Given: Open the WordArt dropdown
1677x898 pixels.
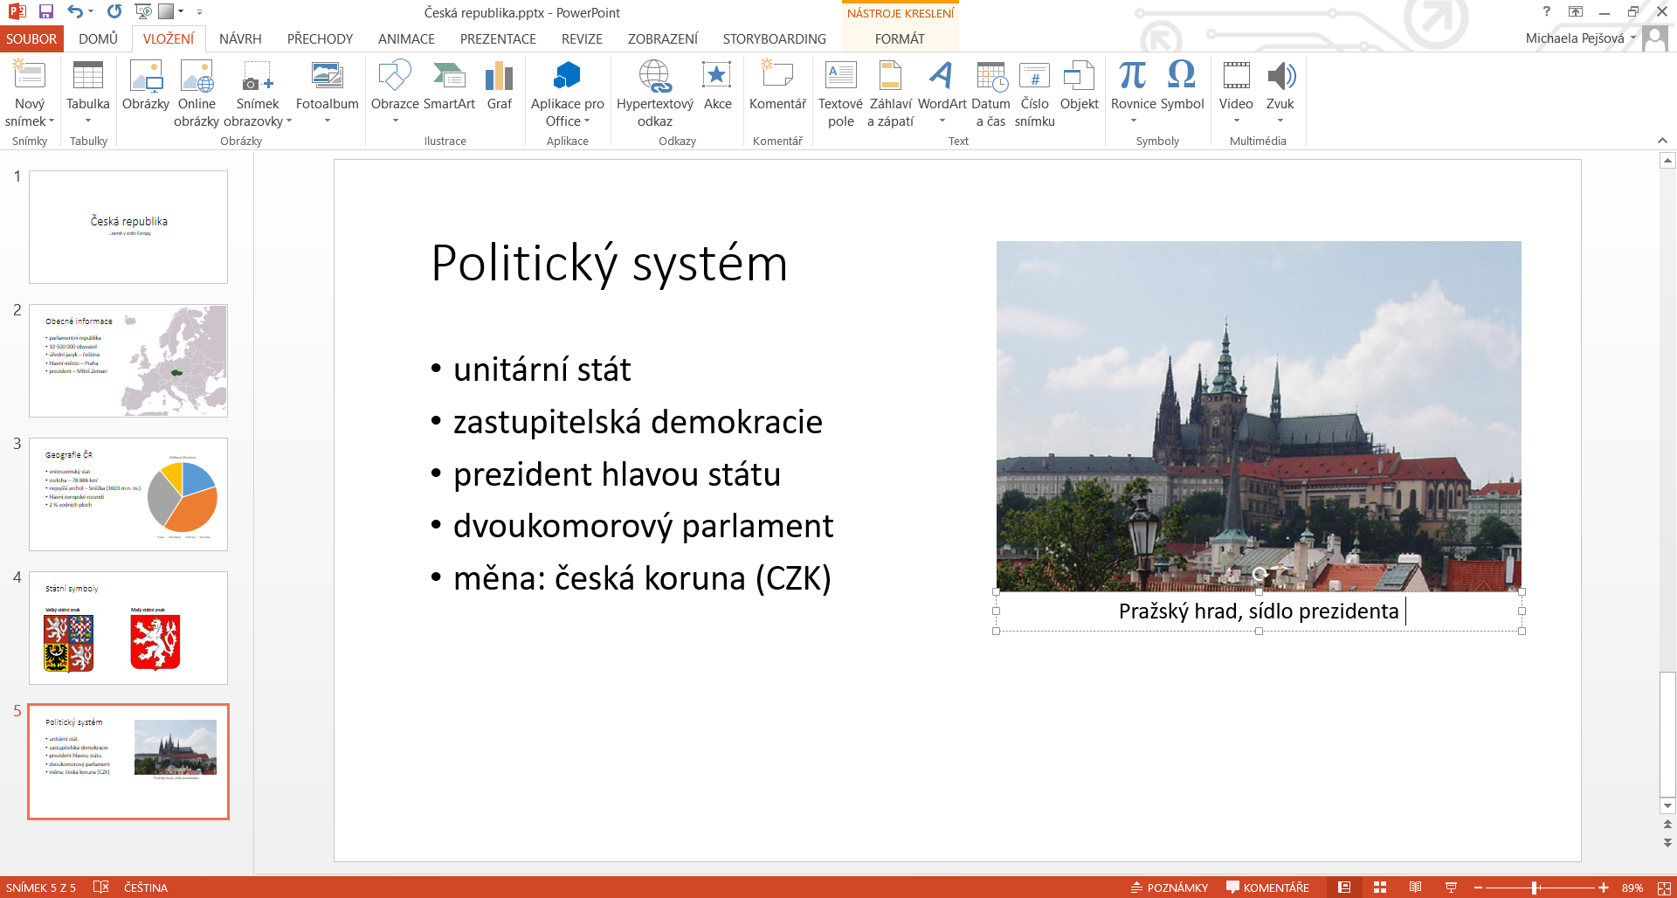Looking at the screenshot, I should [x=942, y=121].
